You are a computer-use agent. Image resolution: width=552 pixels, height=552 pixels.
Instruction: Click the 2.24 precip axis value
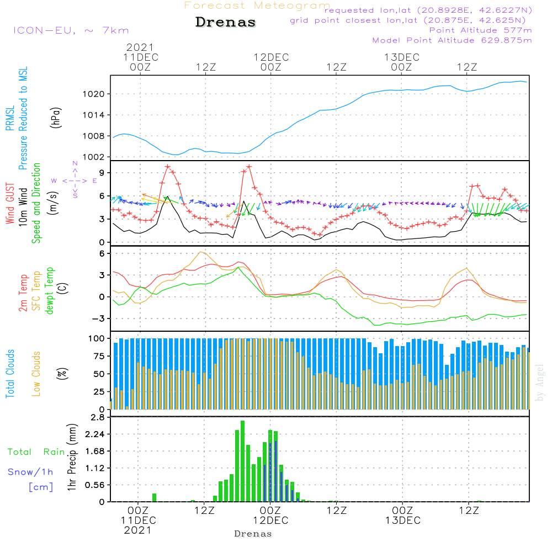(x=95, y=434)
